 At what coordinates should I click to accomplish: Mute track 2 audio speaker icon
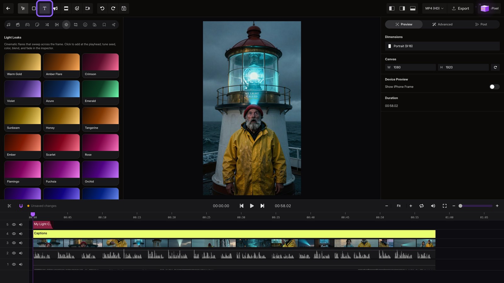21,253
